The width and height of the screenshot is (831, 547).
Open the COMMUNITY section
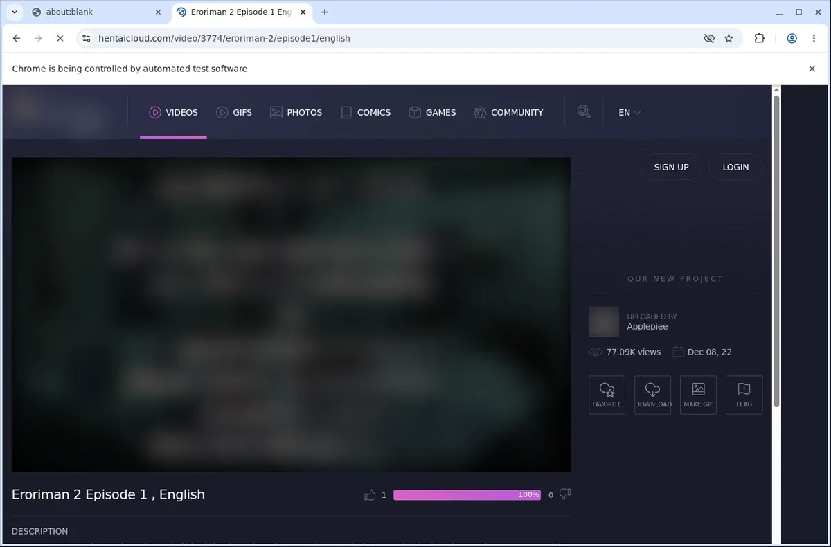tap(508, 112)
